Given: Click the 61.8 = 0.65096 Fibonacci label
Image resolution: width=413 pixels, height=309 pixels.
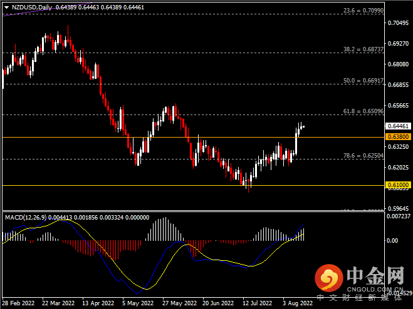Looking at the screenshot, I should pos(363,111).
